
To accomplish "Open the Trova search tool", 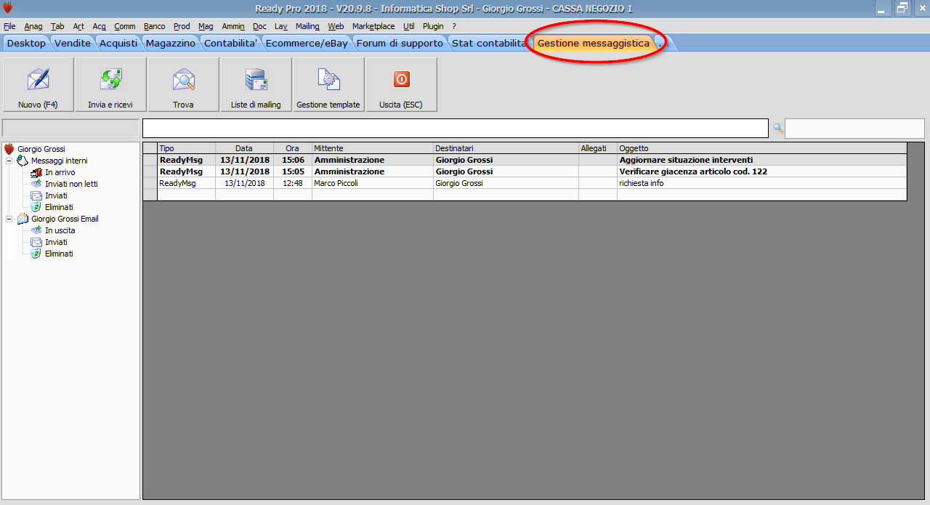I will pos(183,84).
